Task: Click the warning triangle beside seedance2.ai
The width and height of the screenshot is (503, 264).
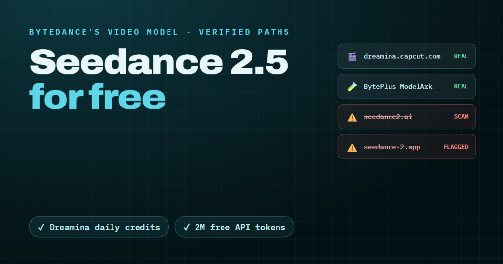Action: [352, 117]
